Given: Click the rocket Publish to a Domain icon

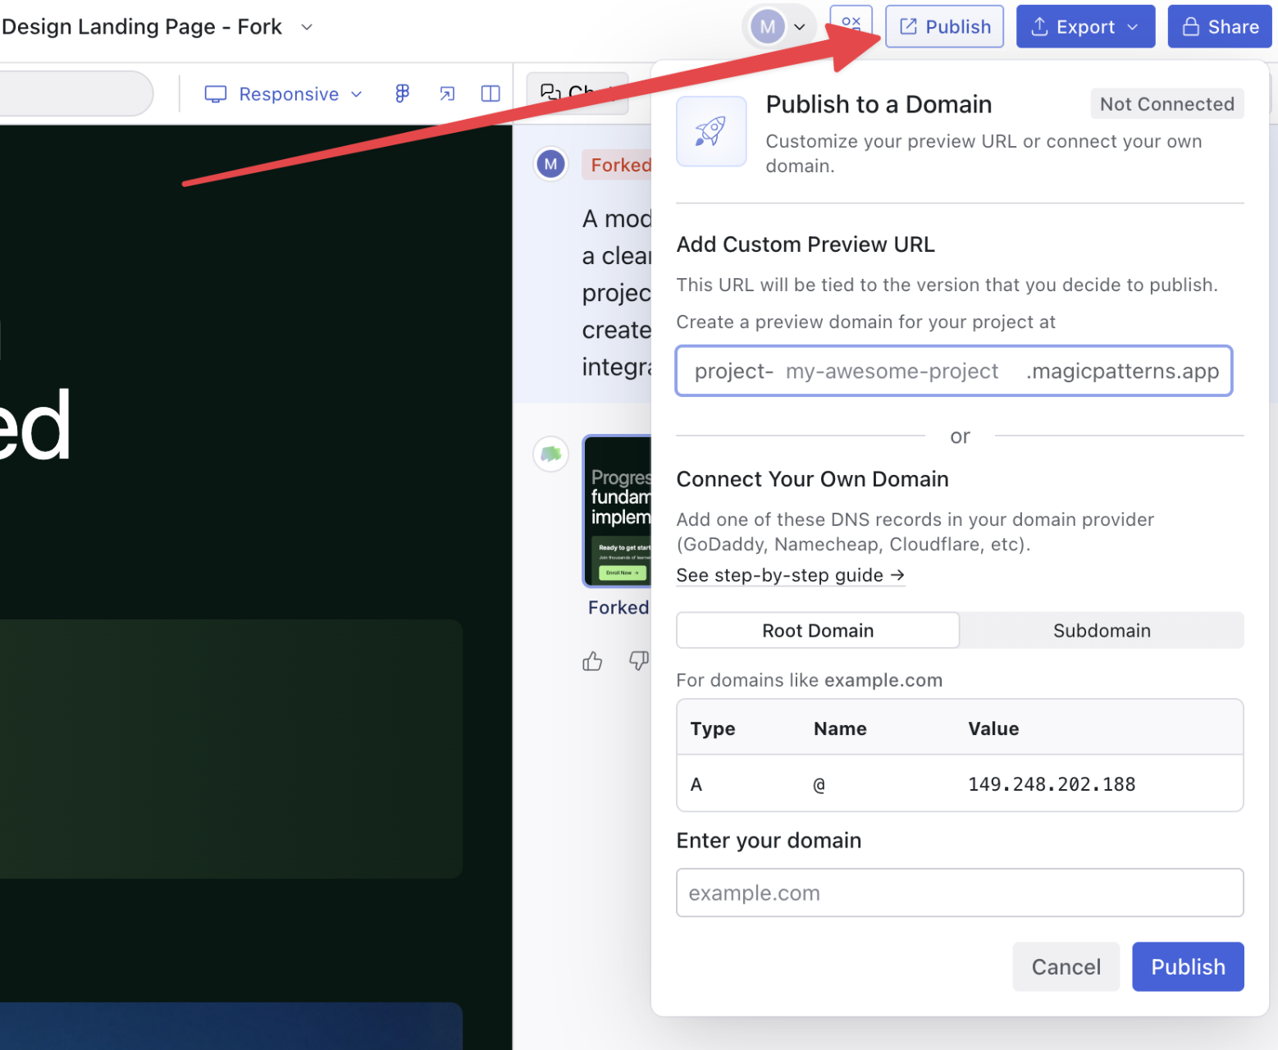Looking at the screenshot, I should (711, 131).
